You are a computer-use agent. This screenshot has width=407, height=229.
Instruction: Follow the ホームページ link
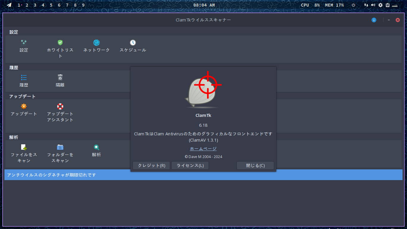(203, 149)
